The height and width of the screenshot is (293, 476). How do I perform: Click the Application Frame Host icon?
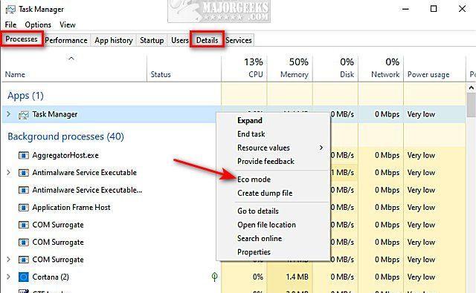pyautogui.click(x=23, y=208)
